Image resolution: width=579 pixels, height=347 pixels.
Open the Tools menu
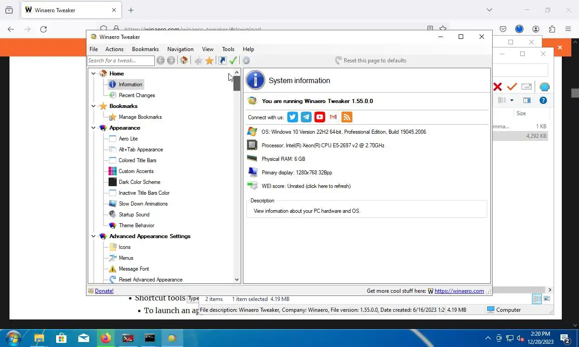228,49
